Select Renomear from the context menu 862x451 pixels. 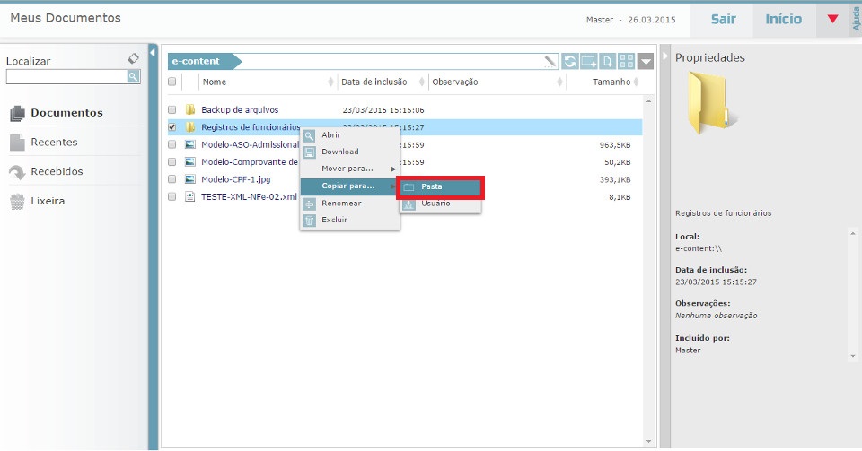(x=341, y=204)
